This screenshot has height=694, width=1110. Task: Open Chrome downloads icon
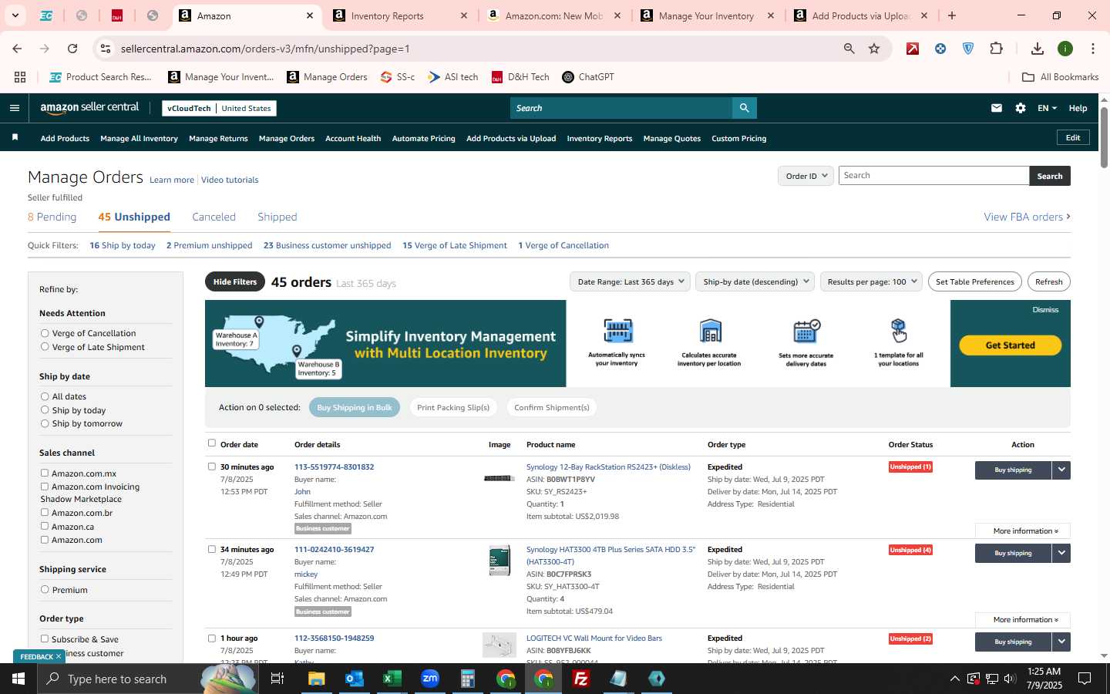point(1037,49)
